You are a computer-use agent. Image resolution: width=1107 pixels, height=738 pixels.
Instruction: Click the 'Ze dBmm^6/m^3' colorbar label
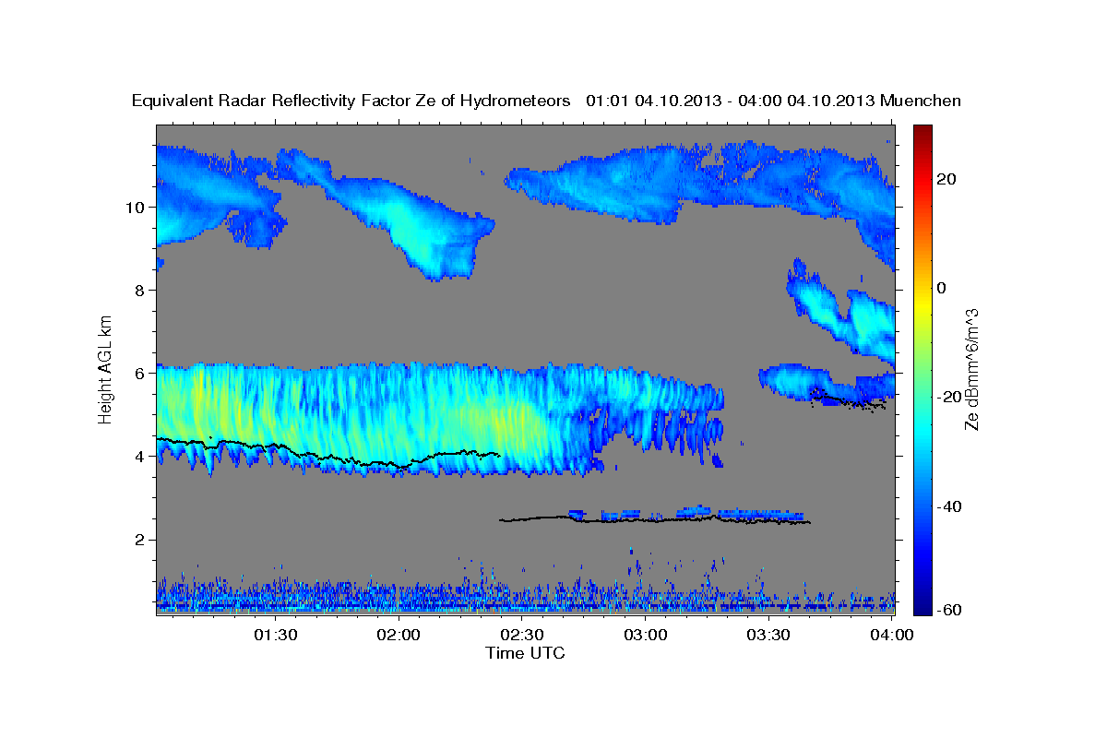971,369
